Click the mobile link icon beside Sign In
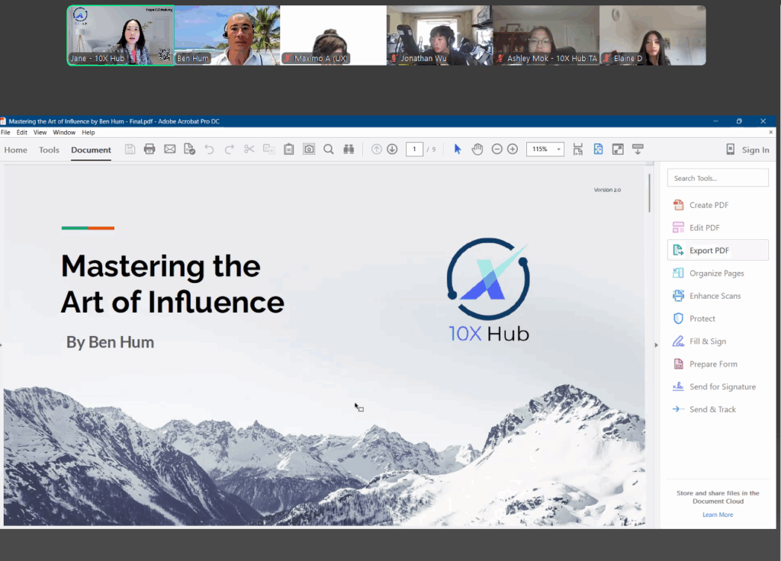 (x=730, y=149)
